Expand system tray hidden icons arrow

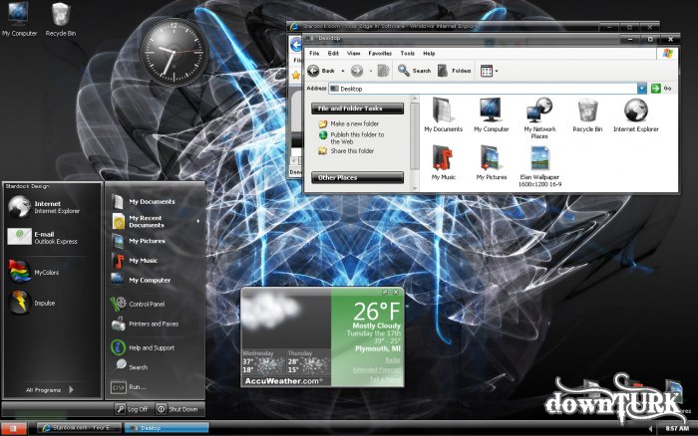tap(650, 429)
